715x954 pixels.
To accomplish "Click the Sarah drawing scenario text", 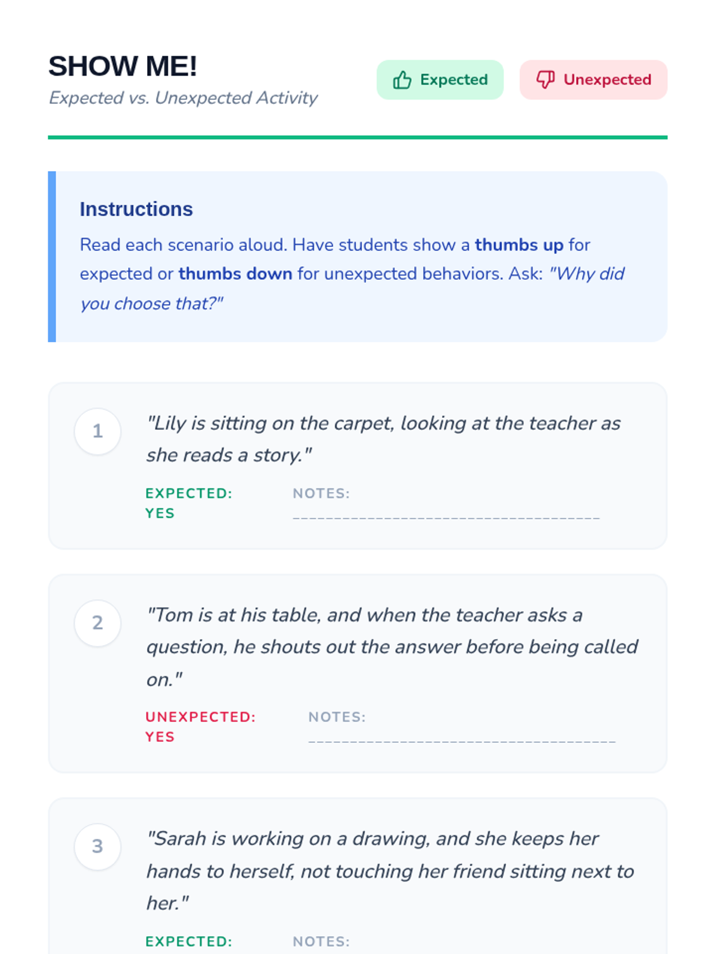I will pyautogui.click(x=390, y=871).
